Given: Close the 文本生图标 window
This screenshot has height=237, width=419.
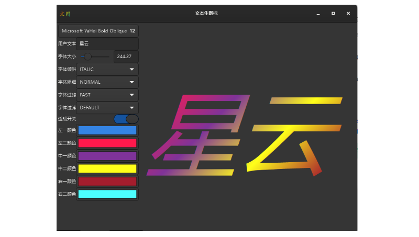Looking at the screenshot, I should 348,14.
